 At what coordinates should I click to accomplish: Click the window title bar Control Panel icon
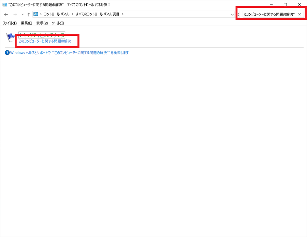(4, 5)
